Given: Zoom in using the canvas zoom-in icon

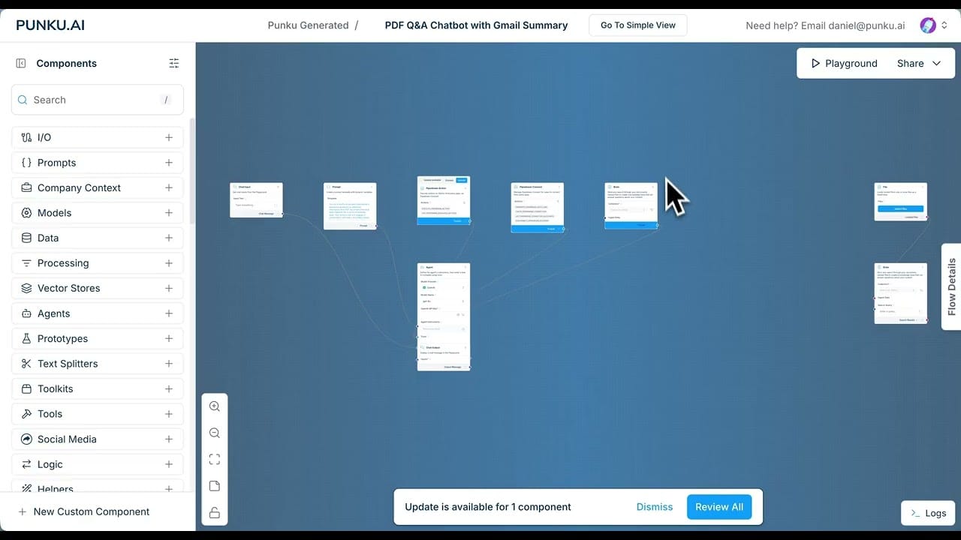Looking at the screenshot, I should pos(215,406).
